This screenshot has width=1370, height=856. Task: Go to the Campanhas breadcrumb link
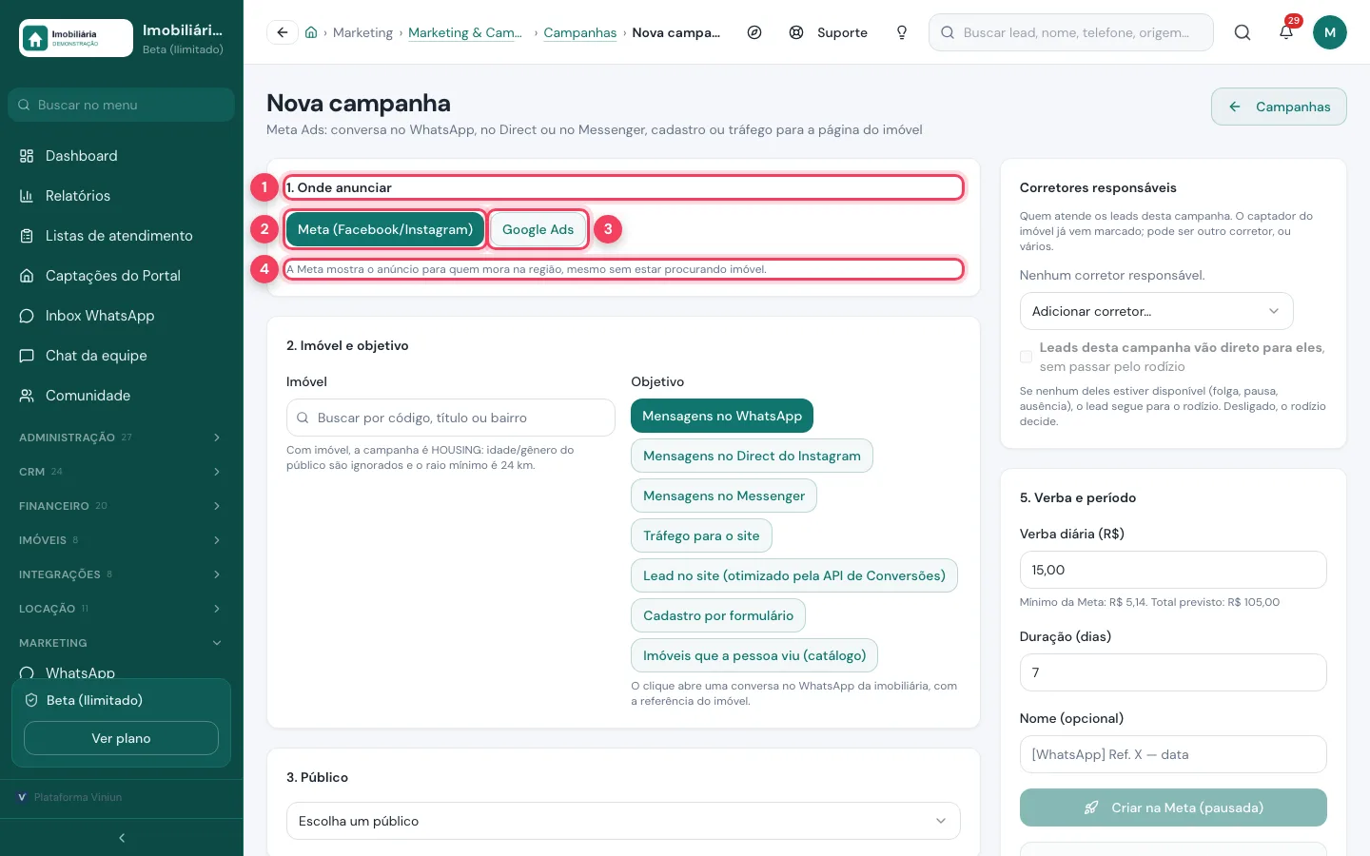tap(580, 32)
